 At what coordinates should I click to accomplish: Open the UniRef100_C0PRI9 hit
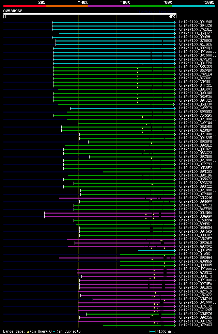196,108
